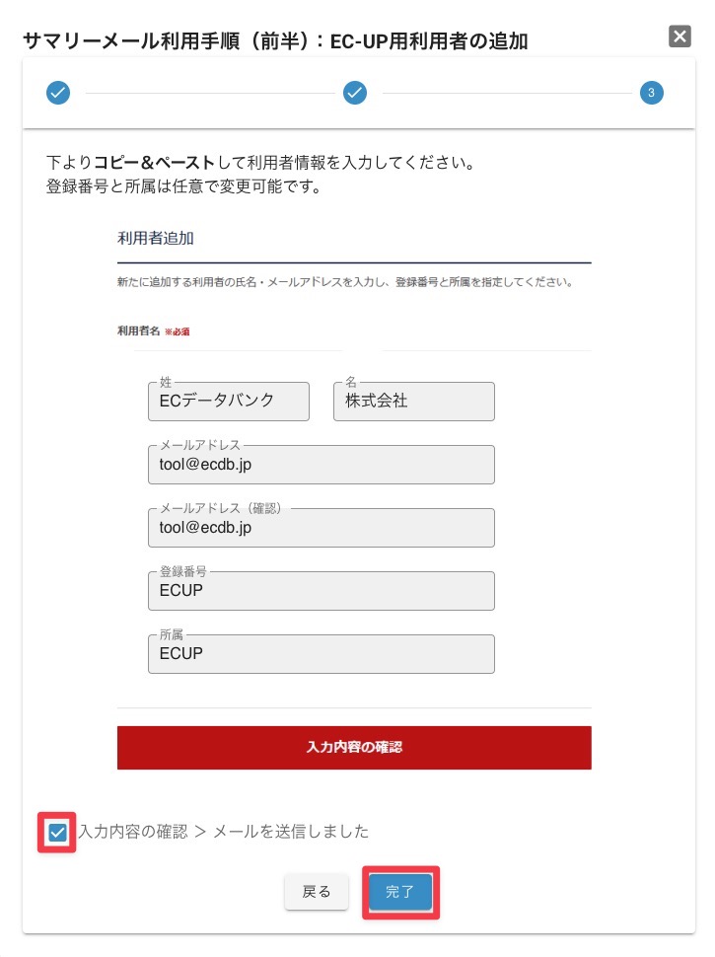
Task: Close the EC-UP user addition dialog
Action: click(x=679, y=37)
